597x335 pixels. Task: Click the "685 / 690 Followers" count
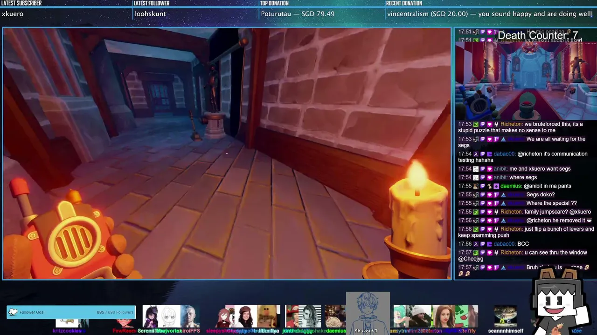point(115,312)
